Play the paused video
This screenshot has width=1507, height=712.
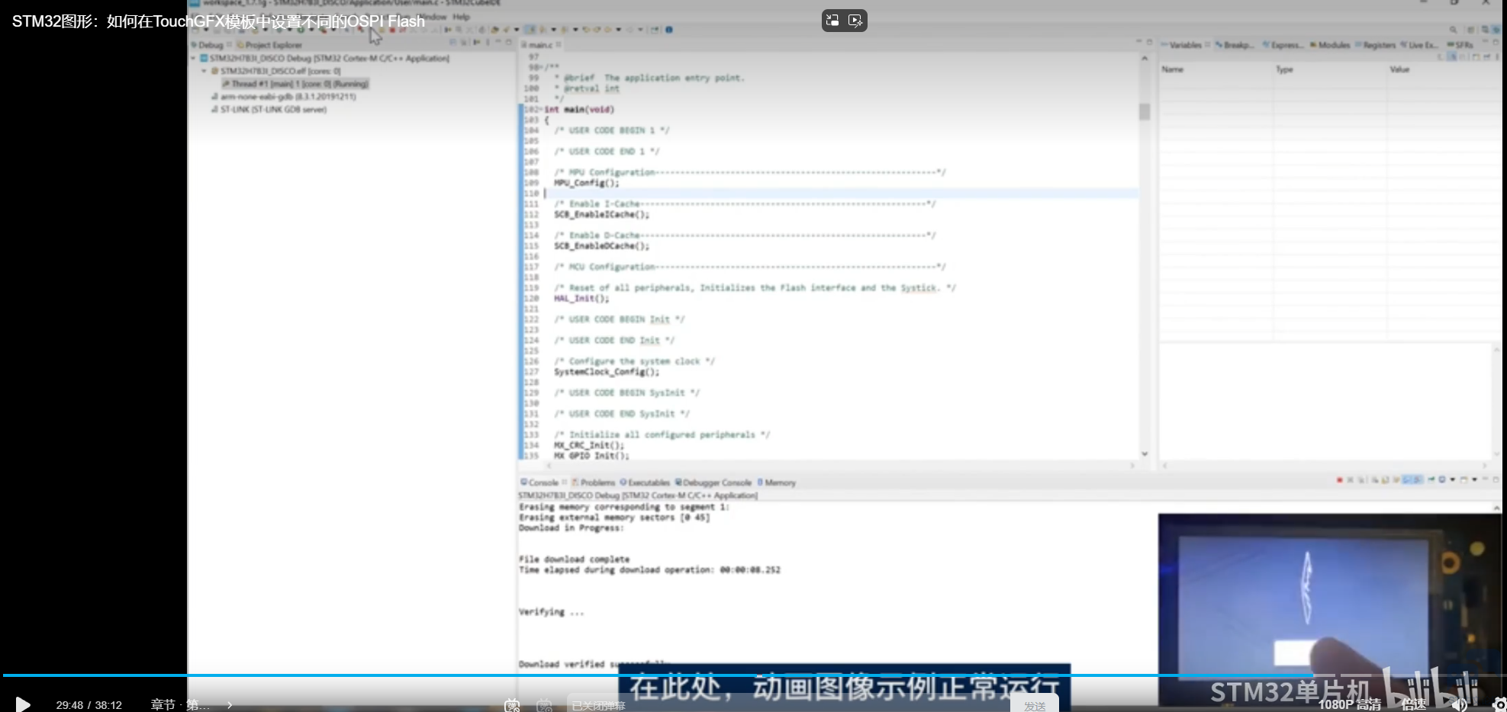click(x=23, y=704)
